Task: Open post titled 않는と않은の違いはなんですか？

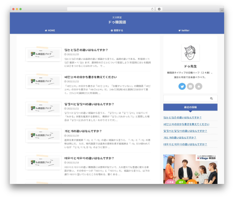Action: [x=86, y=50]
